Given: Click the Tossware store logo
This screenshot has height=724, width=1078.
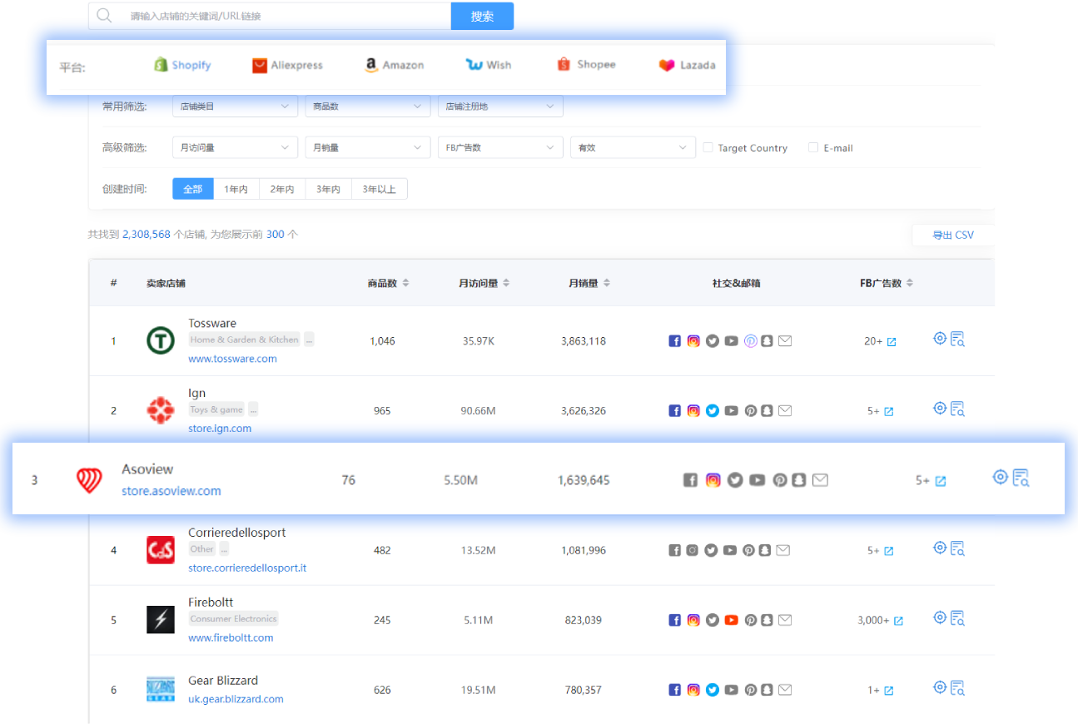Looking at the screenshot, I should point(161,340).
